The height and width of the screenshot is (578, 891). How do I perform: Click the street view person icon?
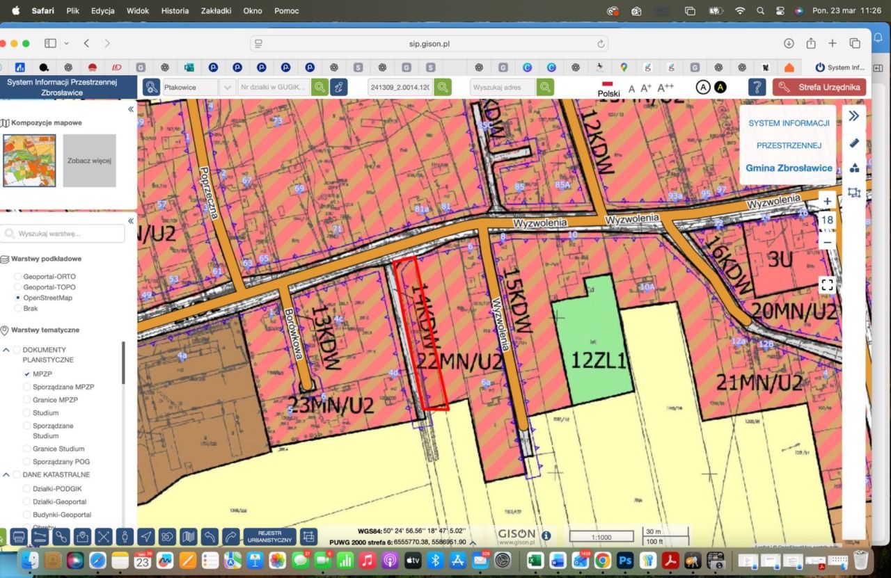[125, 537]
